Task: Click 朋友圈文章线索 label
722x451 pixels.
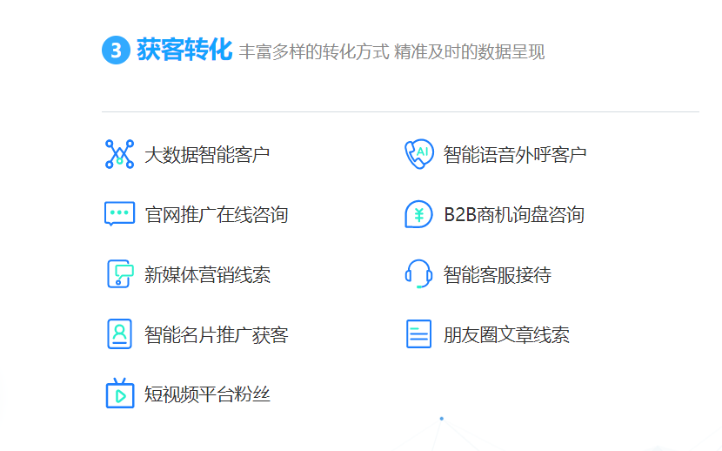Action: coord(506,334)
